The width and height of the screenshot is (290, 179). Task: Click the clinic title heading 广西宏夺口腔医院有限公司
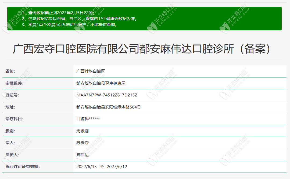click(x=142, y=49)
